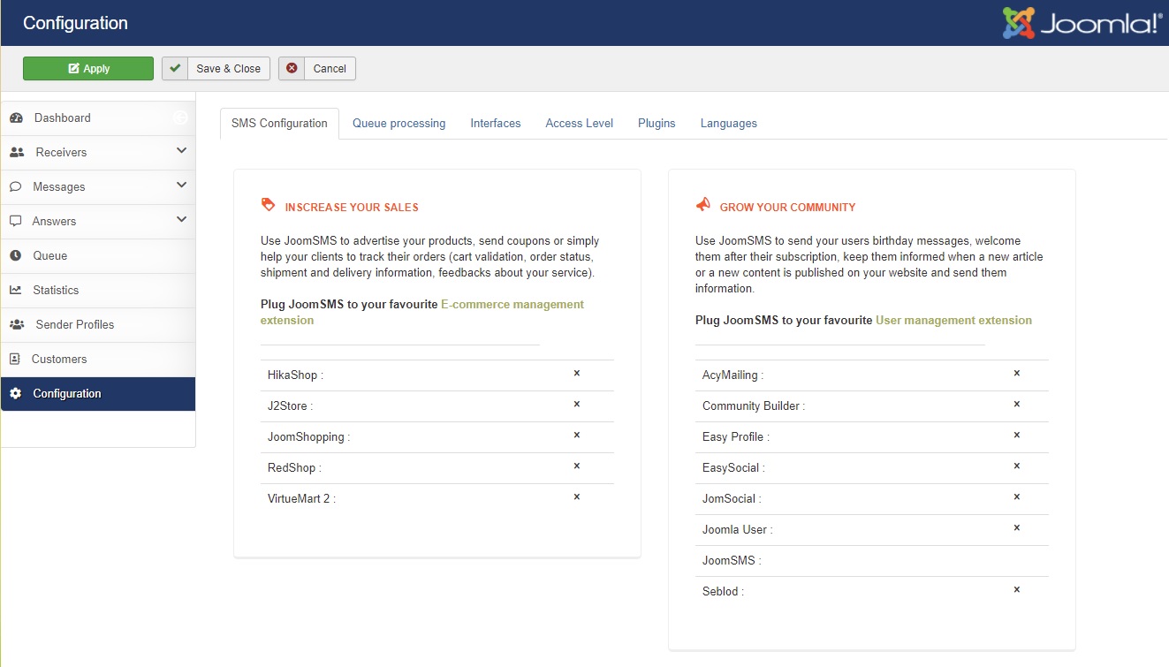Image resolution: width=1169 pixels, height=667 pixels.
Task: Click the x status icon for HikaShop
Action: coord(577,373)
